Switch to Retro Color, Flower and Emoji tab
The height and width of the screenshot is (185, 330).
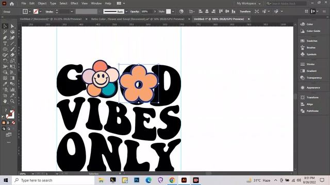(x=138, y=19)
